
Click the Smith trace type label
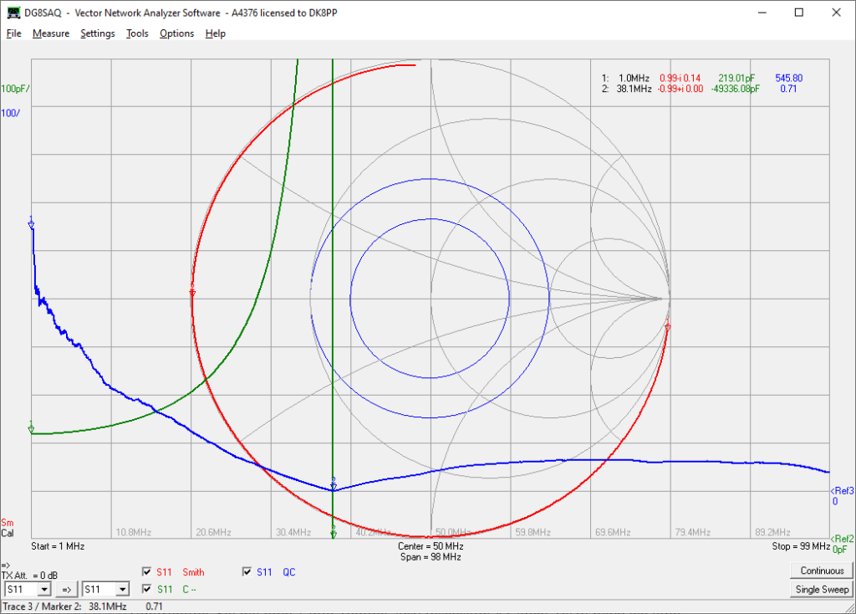pyautogui.click(x=193, y=572)
